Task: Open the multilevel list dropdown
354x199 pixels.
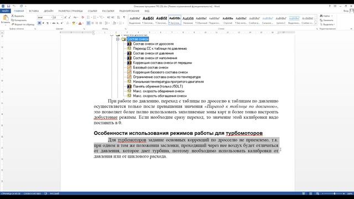Action: 104,17
